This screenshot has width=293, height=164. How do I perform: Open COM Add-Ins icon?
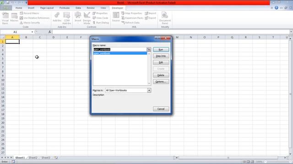[66, 18]
